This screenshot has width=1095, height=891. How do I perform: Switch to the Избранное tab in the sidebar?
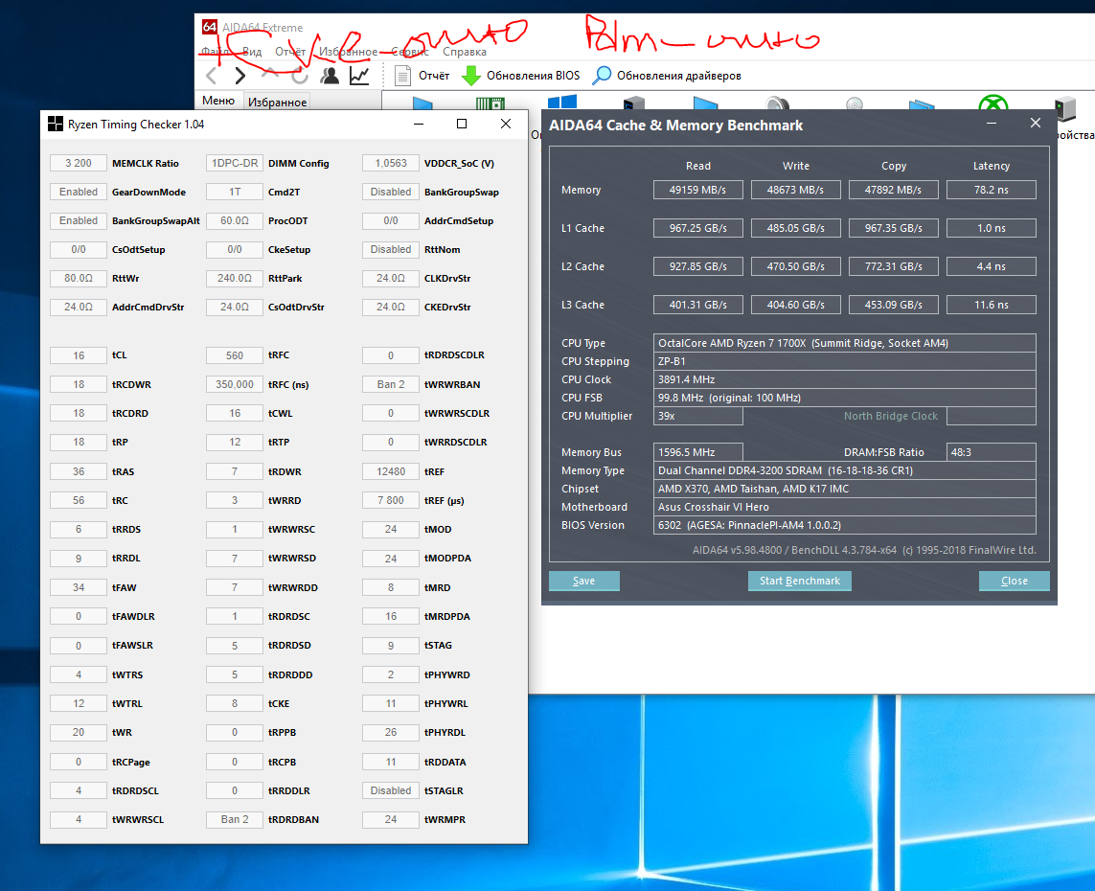click(277, 102)
